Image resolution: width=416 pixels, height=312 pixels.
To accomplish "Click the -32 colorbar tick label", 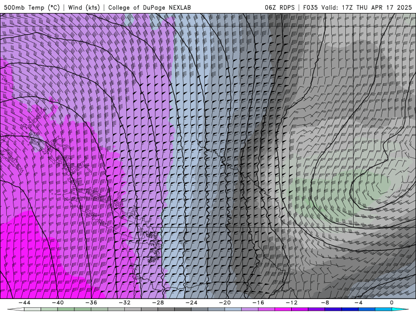I will (125, 303).
